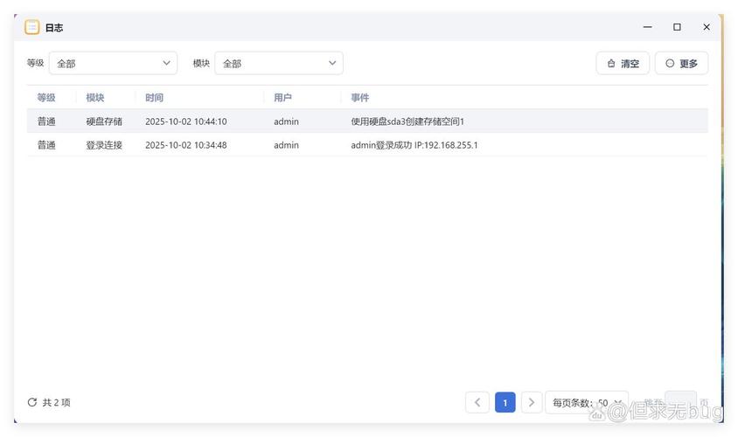The height and width of the screenshot is (437, 738).
Task: Open the 更多 options button
Action: (x=681, y=64)
